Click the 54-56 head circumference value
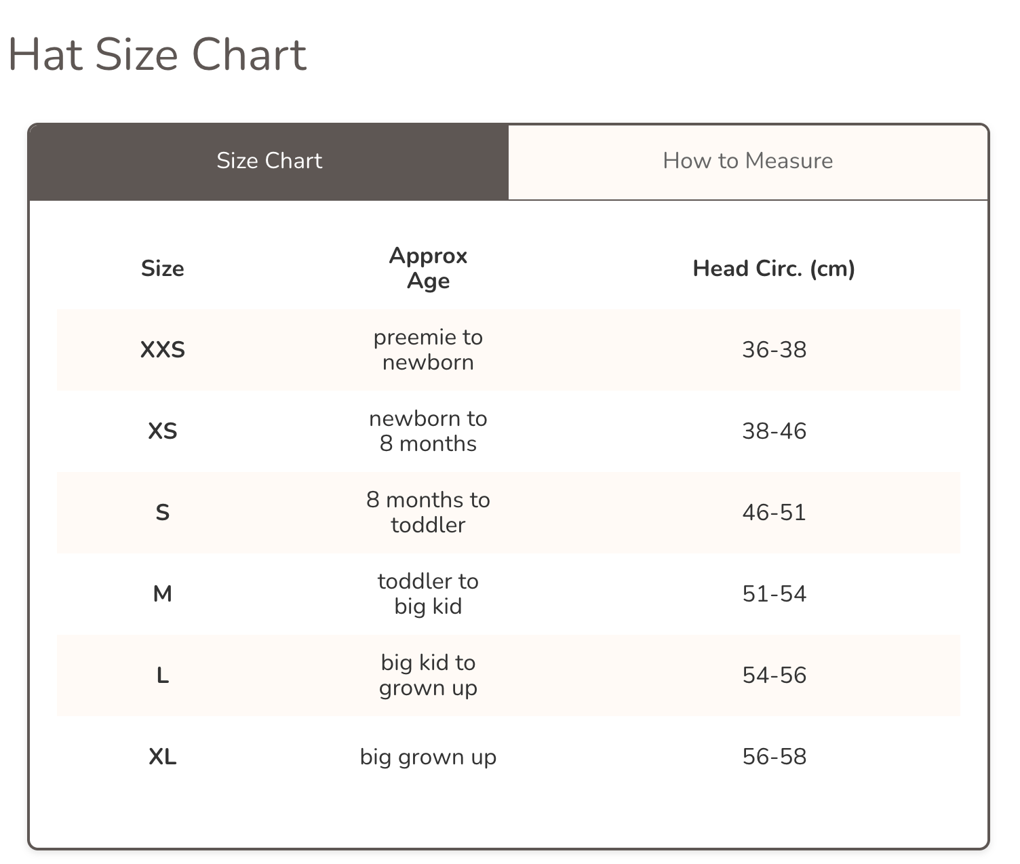 pos(774,675)
